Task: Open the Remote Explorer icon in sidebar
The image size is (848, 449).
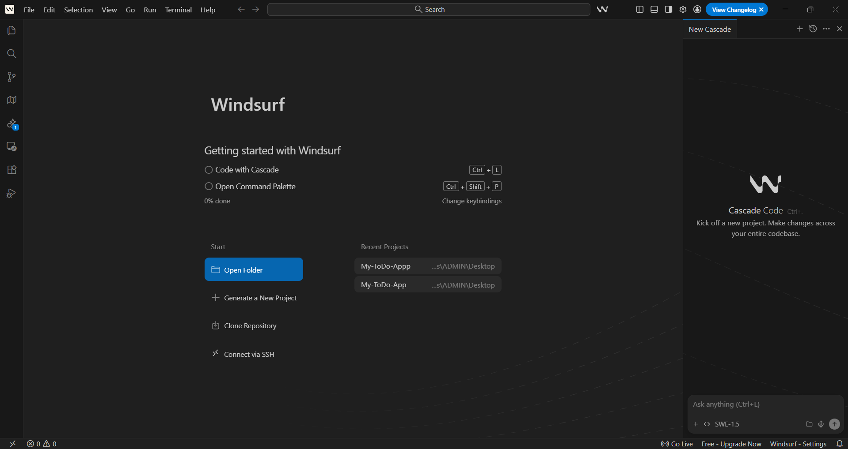Action: [11, 146]
